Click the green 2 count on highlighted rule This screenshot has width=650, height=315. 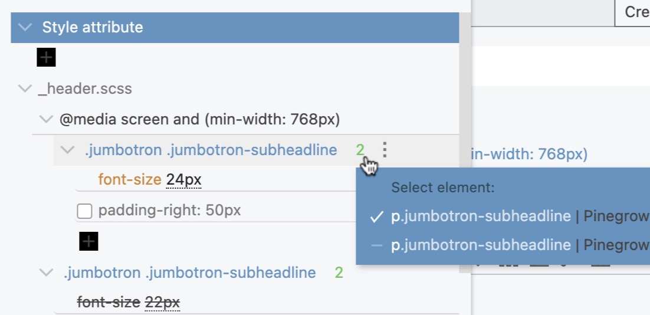(x=360, y=150)
